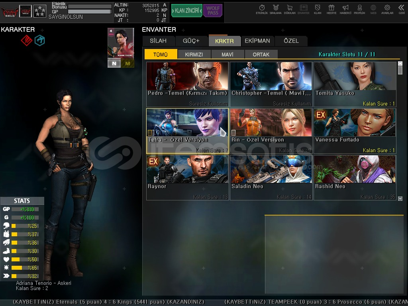The image size is (408, 306).
Task: Click the KLAN ZİNCİRİ button
Action: 186,11
